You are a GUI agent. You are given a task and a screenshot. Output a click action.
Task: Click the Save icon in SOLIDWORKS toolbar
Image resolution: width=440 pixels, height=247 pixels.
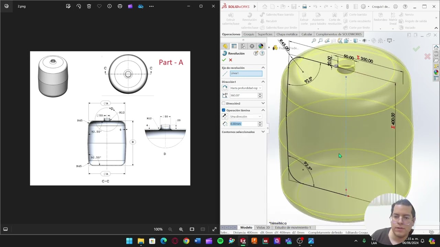pos(294,7)
